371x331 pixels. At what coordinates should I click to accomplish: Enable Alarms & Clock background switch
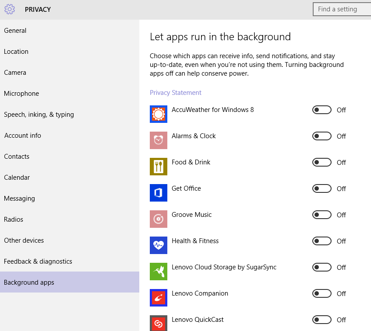pyautogui.click(x=322, y=136)
